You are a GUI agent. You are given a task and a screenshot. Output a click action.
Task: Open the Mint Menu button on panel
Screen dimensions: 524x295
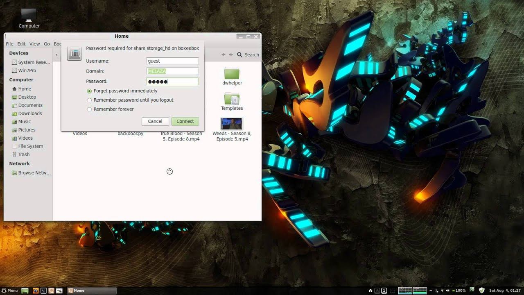click(9, 290)
